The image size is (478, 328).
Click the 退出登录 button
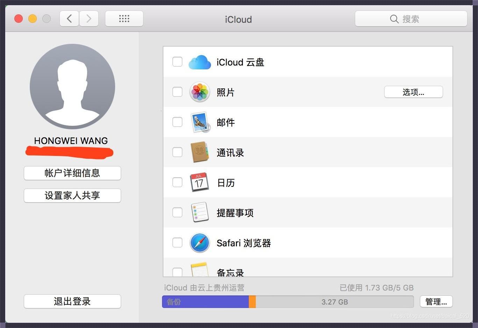point(72,301)
